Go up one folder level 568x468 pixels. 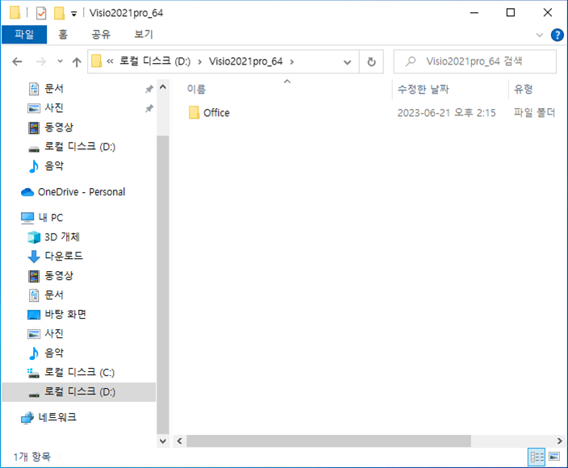[x=77, y=62]
